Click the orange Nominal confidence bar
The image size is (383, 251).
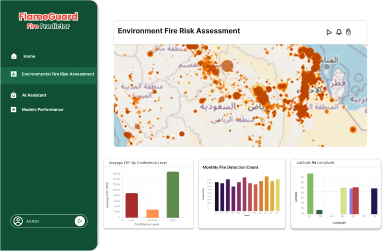click(x=152, y=213)
